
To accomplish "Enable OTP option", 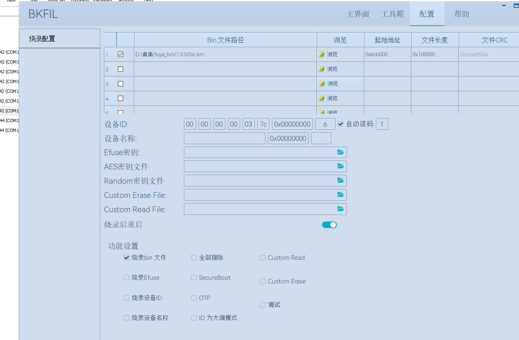I will tap(194, 298).
